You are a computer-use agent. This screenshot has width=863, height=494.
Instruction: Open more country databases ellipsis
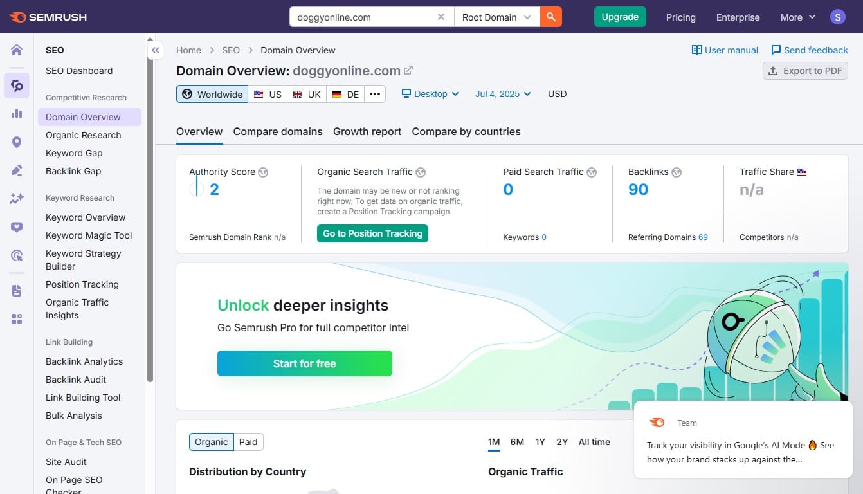375,94
